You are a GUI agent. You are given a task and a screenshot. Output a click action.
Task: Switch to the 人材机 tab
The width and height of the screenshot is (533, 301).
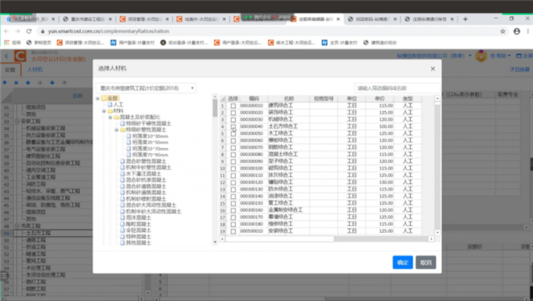(x=34, y=70)
